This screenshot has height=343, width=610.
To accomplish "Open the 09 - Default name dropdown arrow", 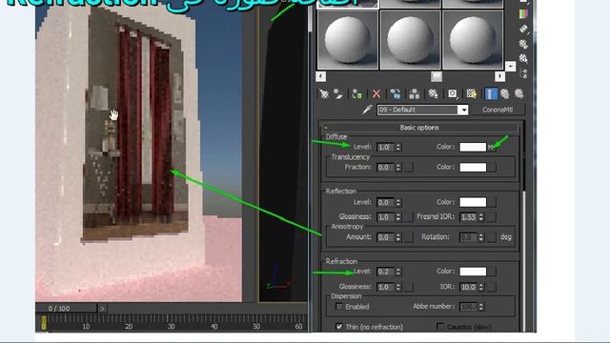I will pos(464,111).
